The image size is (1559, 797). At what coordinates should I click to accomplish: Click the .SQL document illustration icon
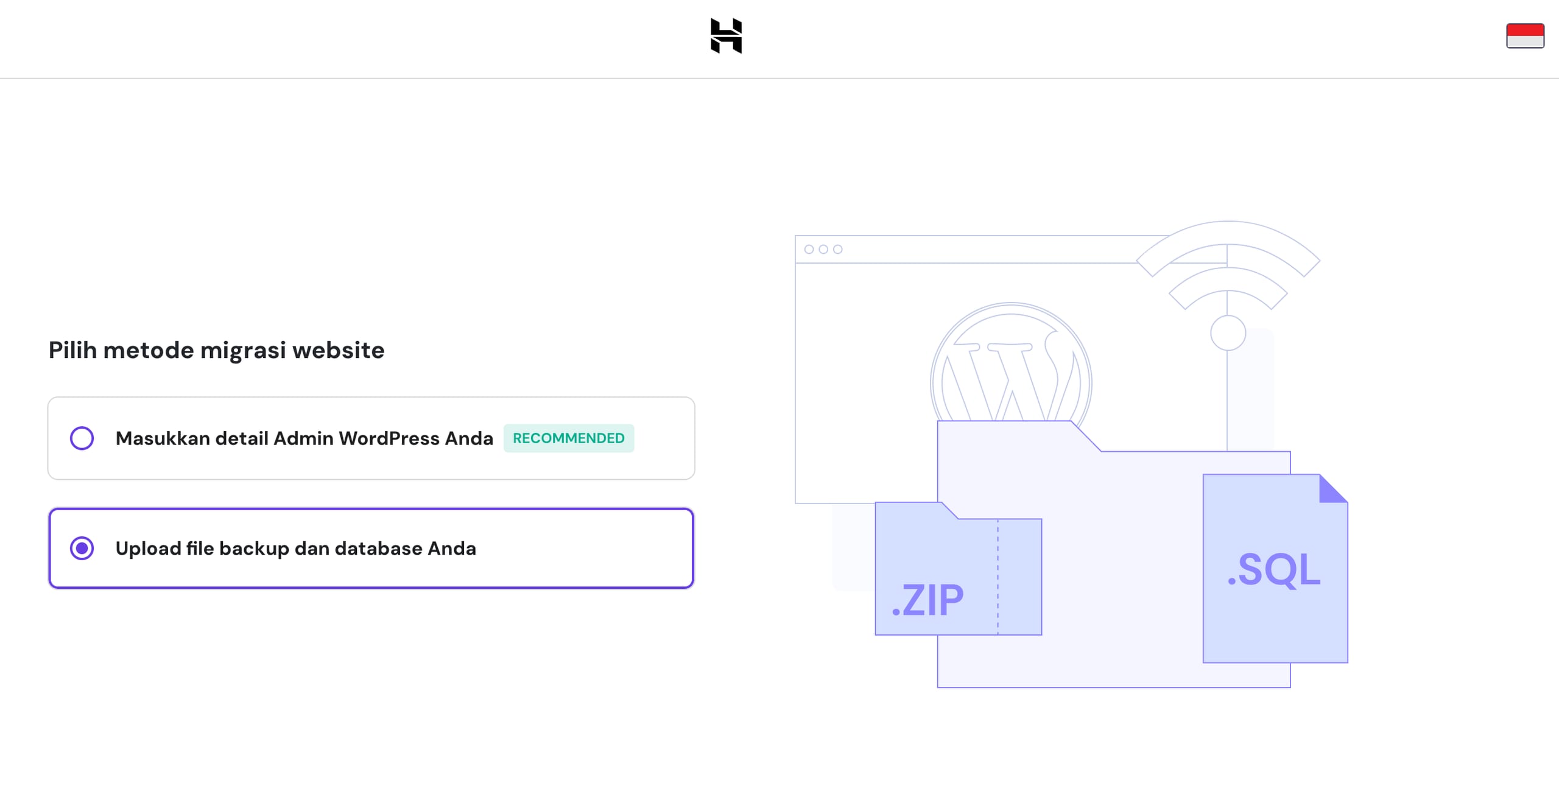coord(1274,570)
